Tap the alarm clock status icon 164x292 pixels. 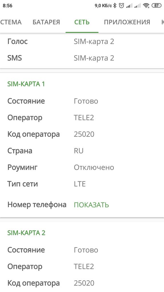coord(121,6)
